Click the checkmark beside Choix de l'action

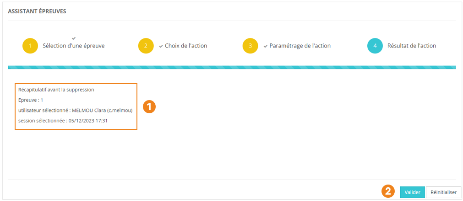pyautogui.click(x=161, y=46)
